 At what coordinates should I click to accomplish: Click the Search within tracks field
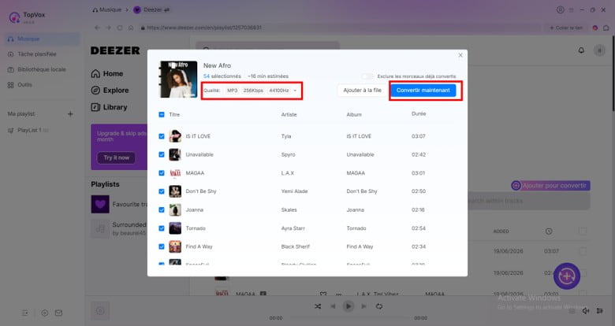pyautogui.click(x=529, y=201)
